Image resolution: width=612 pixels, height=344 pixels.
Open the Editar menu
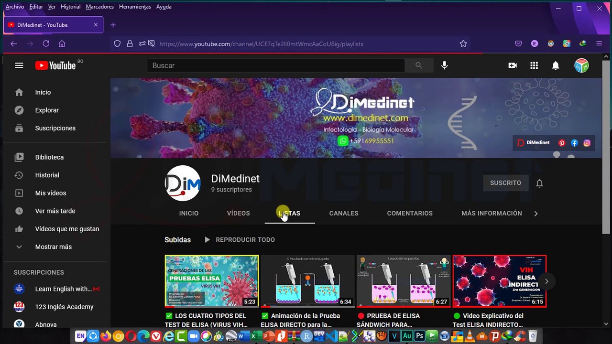pyautogui.click(x=36, y=7)
